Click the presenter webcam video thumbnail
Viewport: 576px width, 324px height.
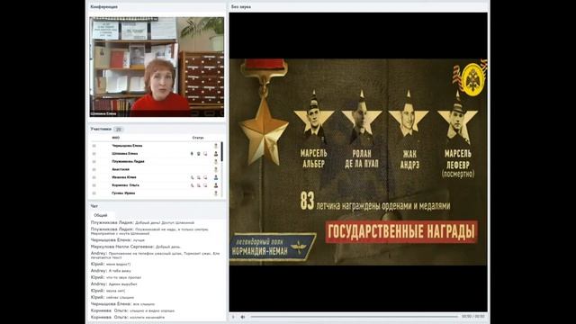coord(157,67)
